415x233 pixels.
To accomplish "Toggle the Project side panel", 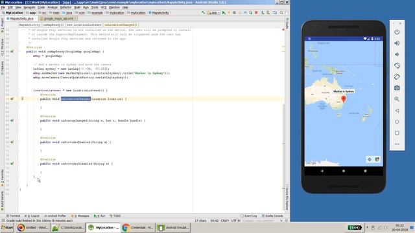I will coord(2,25).
